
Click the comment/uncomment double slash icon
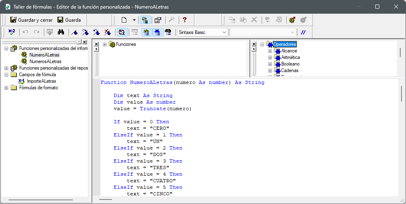pyautogui.click(x=303, y=32)
